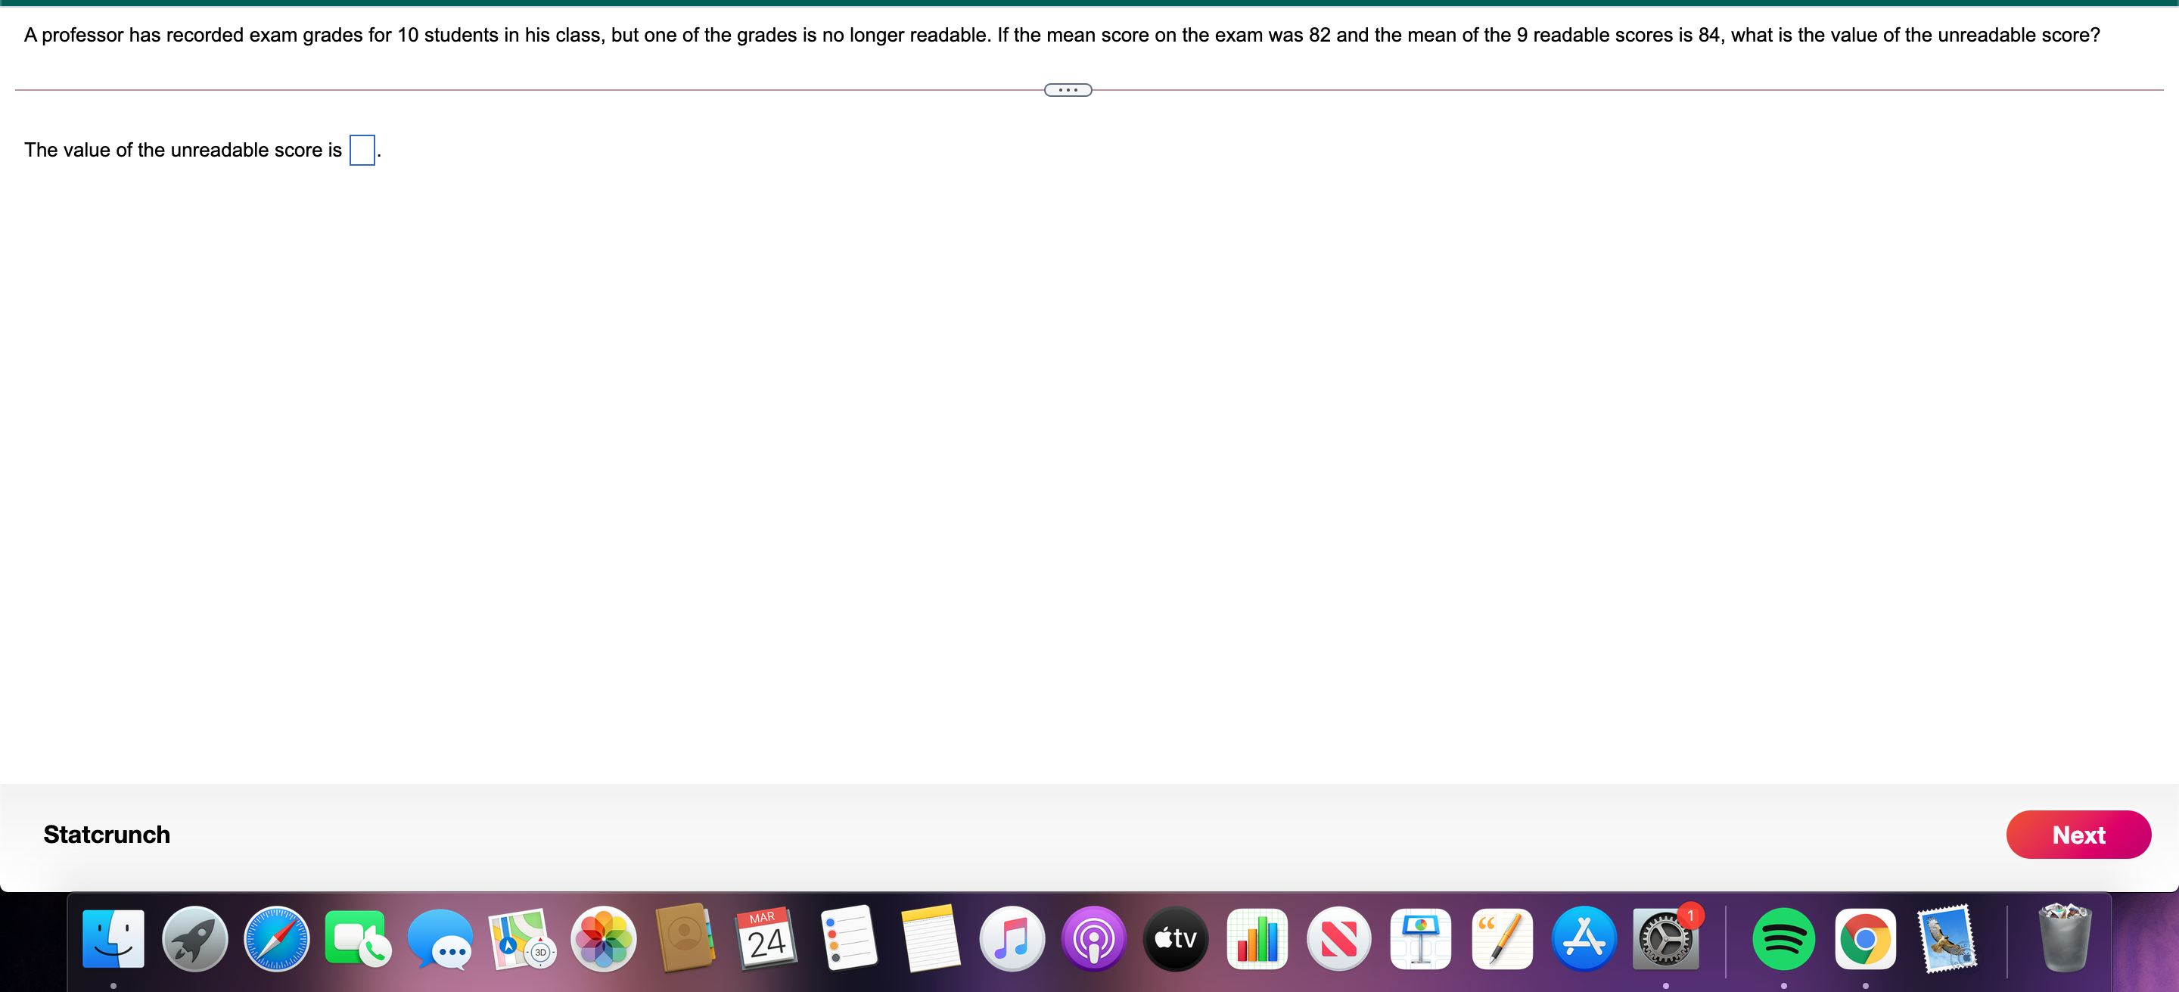Open Calendar showing March 24
This screenshot has height=992, width=2179.
pyautogui.click(x=766, y=939)
